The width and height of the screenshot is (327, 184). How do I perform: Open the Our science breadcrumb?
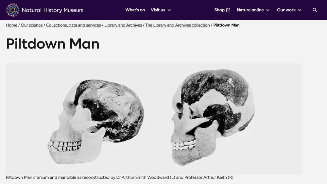pos(32,25)
